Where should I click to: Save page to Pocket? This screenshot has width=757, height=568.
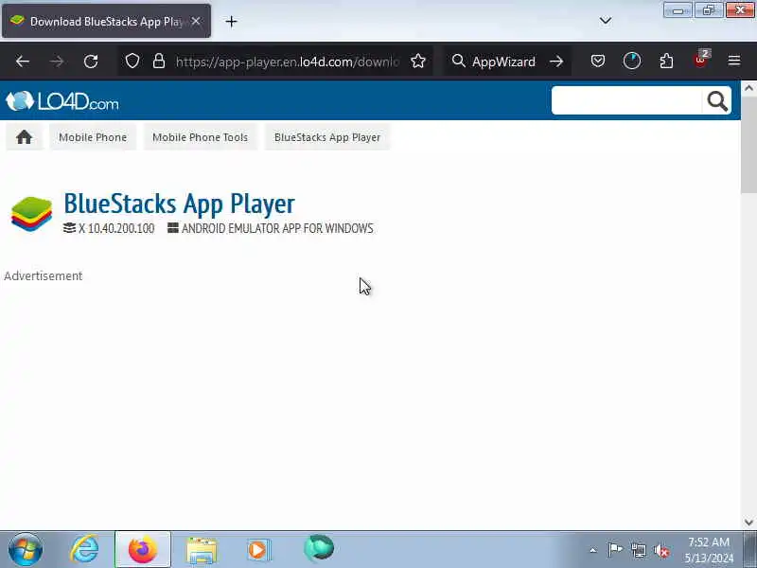tap(598, 61)
